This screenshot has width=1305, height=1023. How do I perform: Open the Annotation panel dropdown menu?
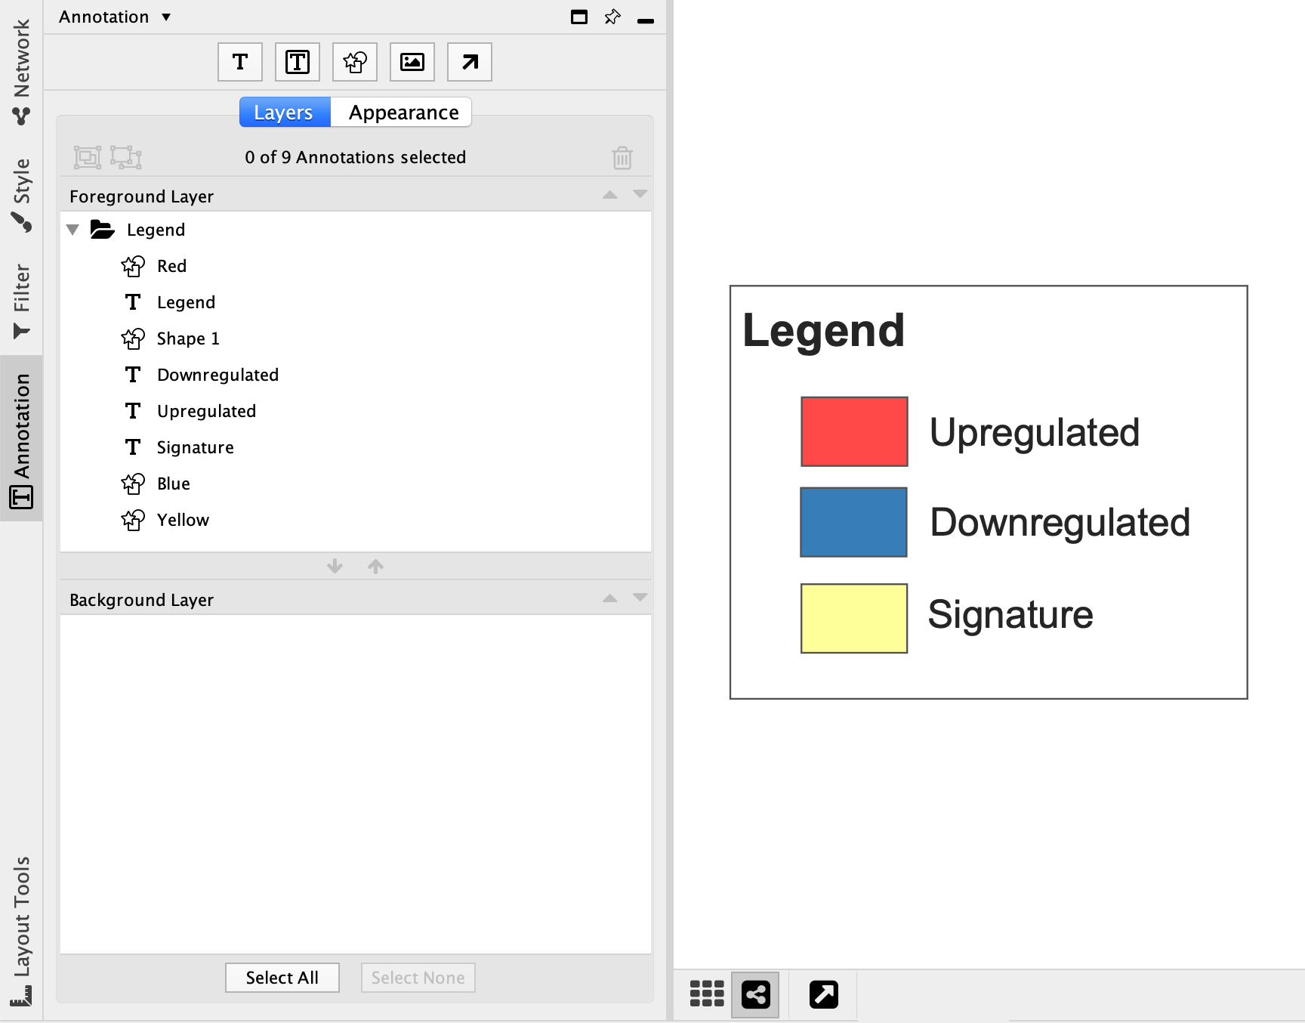coord(166,17)
